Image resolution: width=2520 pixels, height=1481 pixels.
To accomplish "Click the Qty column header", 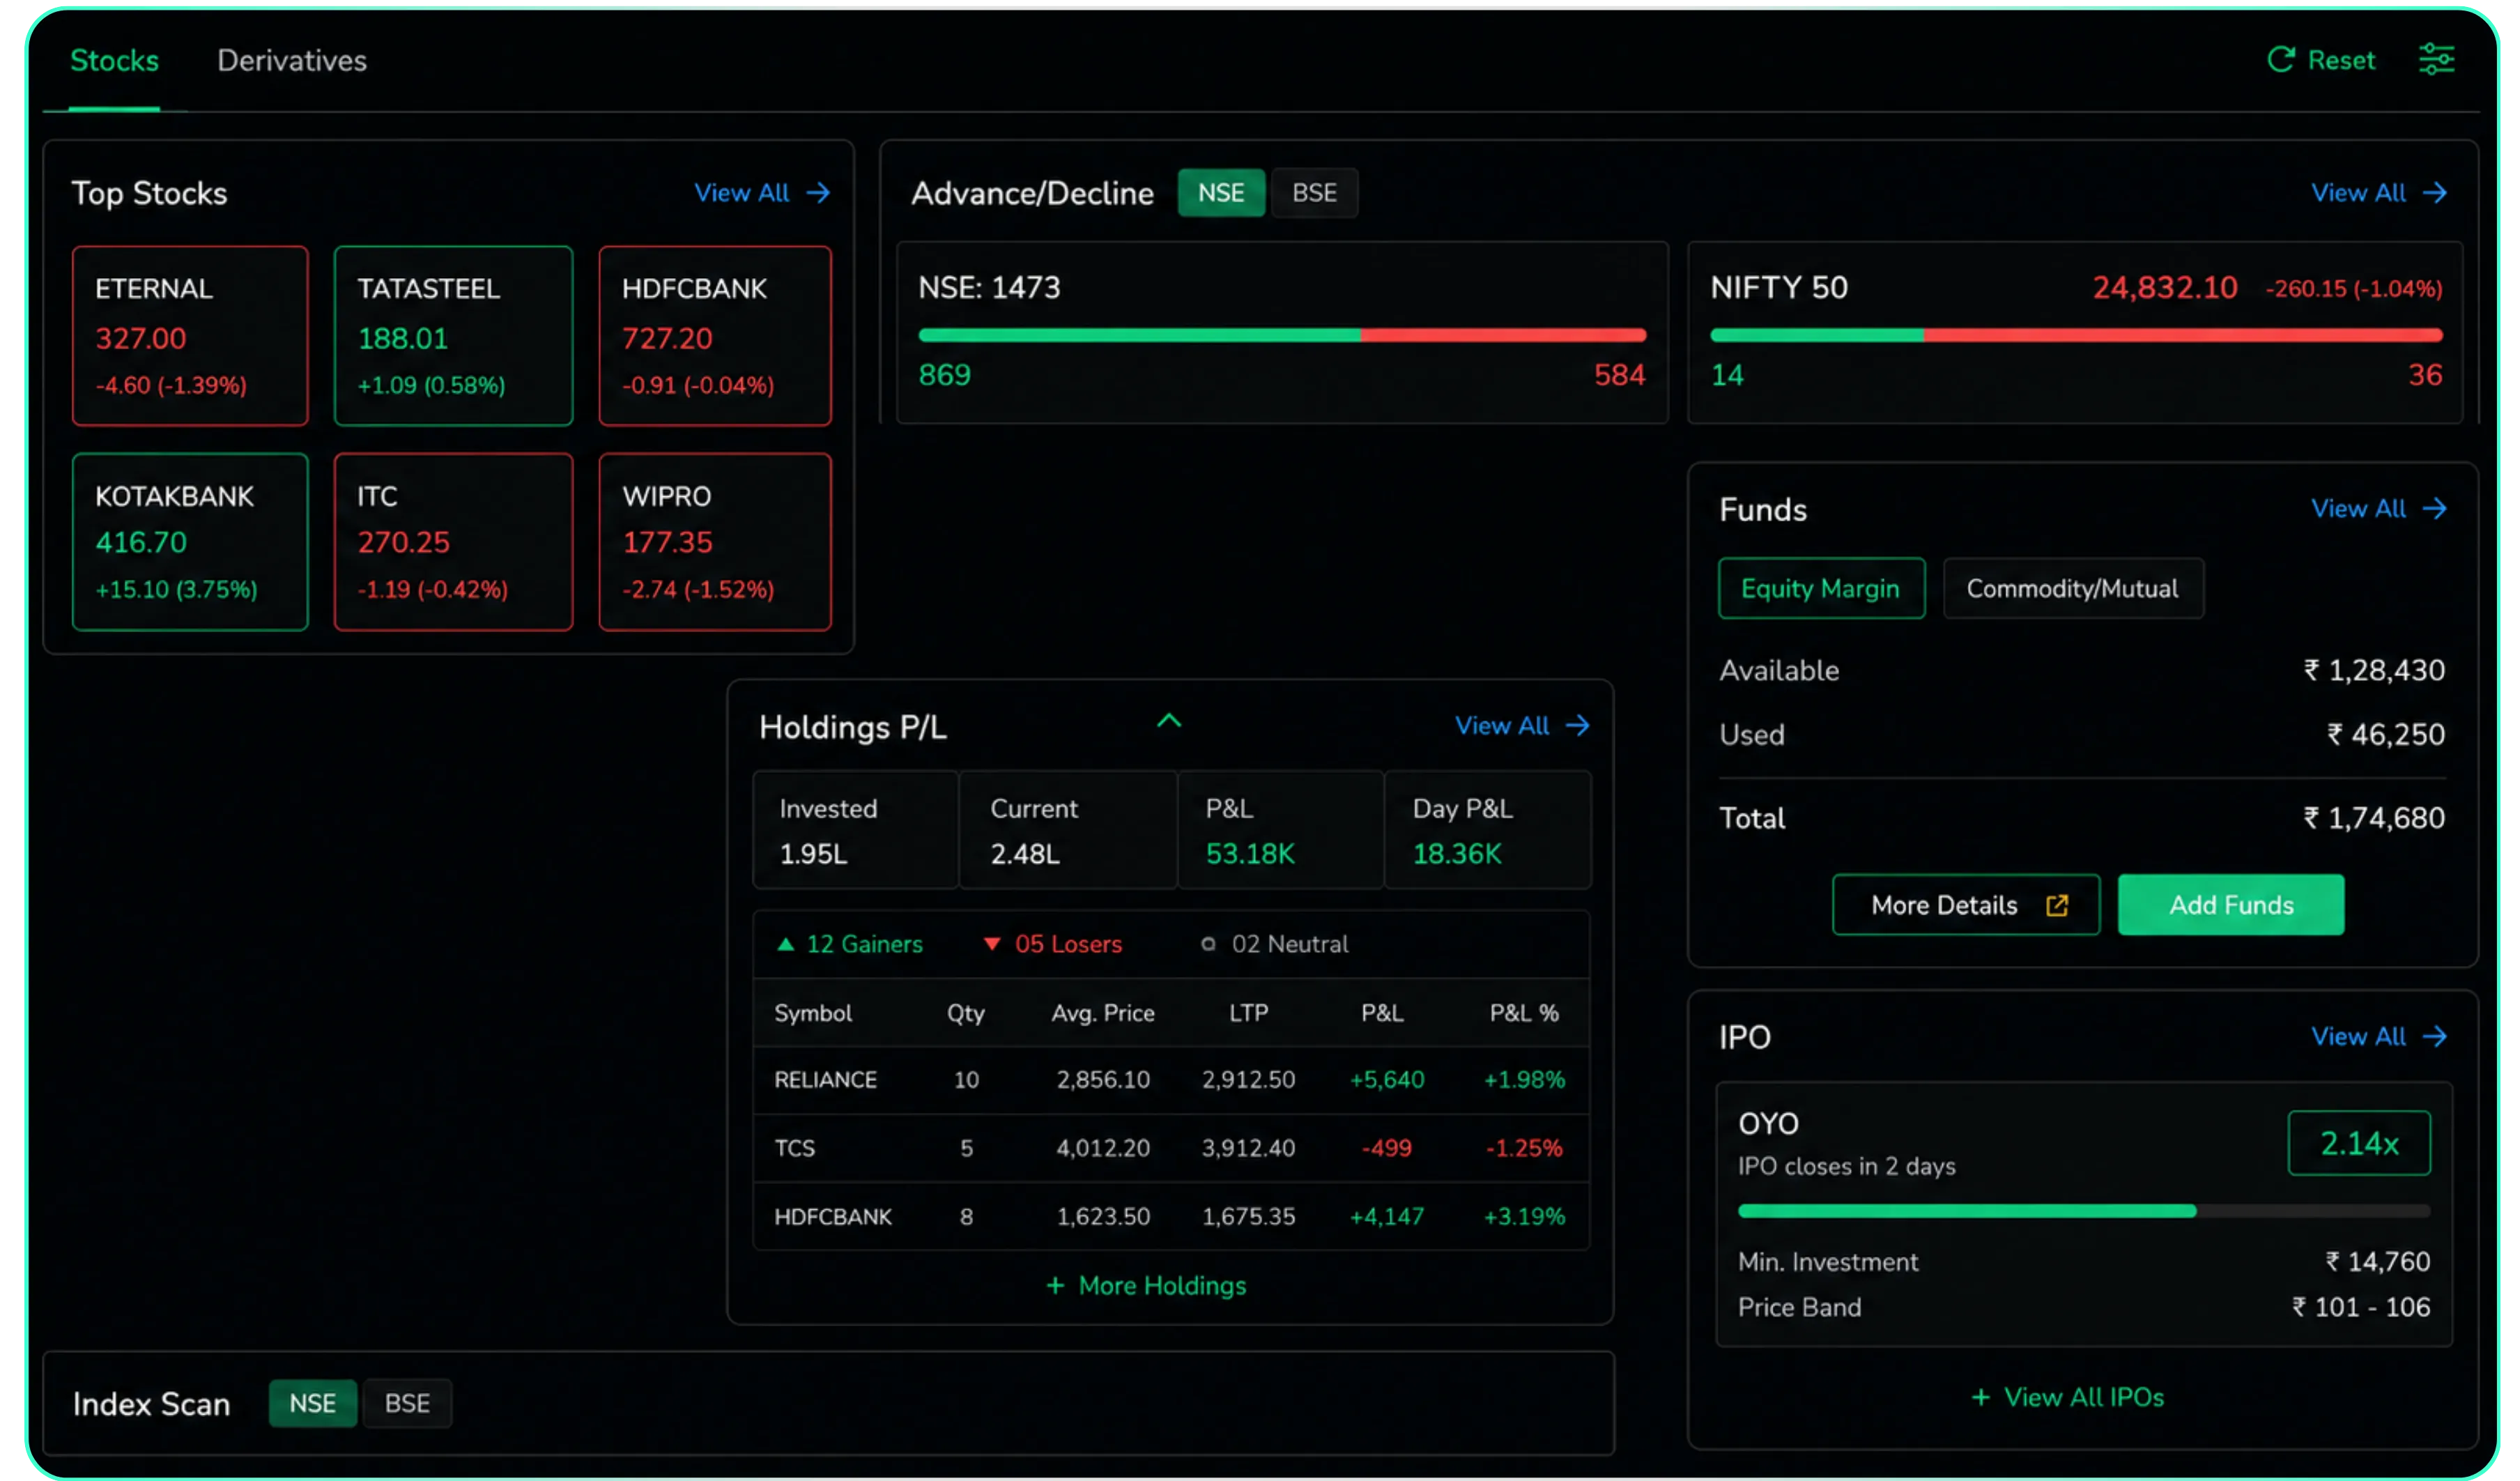I will 965,1013.
